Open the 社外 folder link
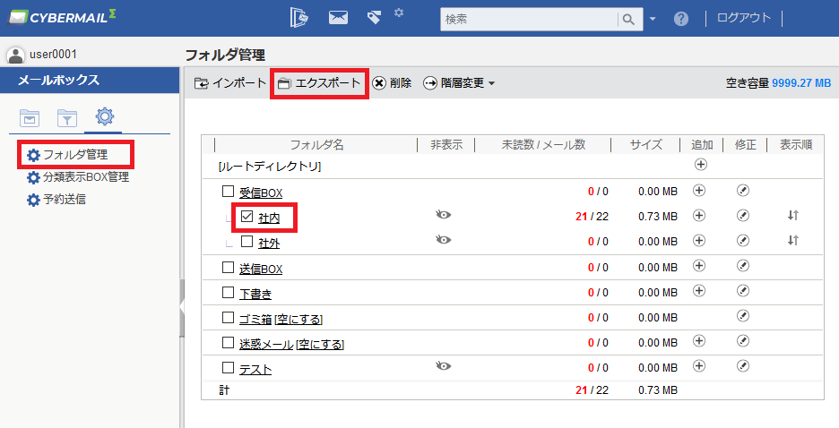839x428 pixels. 269,244
